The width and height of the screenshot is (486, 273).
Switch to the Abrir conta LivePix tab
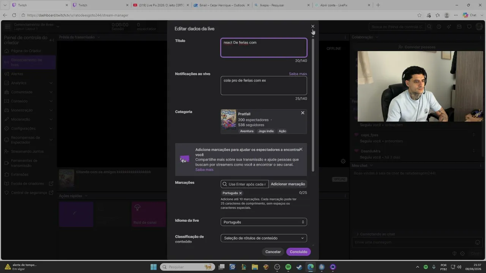point(342,5)
